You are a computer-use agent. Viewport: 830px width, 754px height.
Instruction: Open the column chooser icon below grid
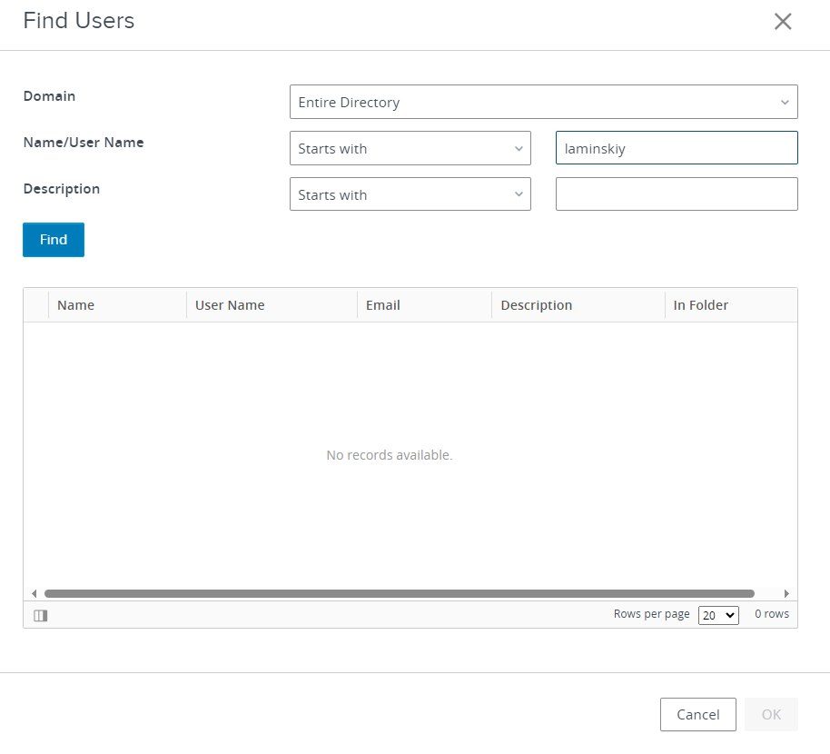[40, 615]
